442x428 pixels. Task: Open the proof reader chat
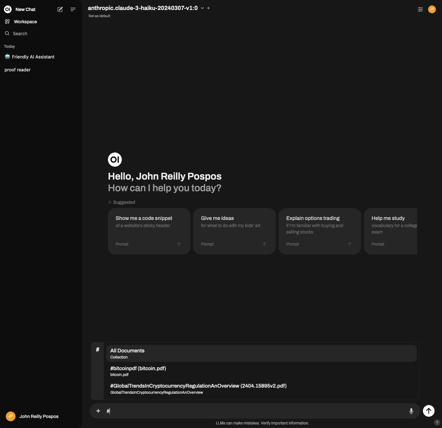point(41,70)
